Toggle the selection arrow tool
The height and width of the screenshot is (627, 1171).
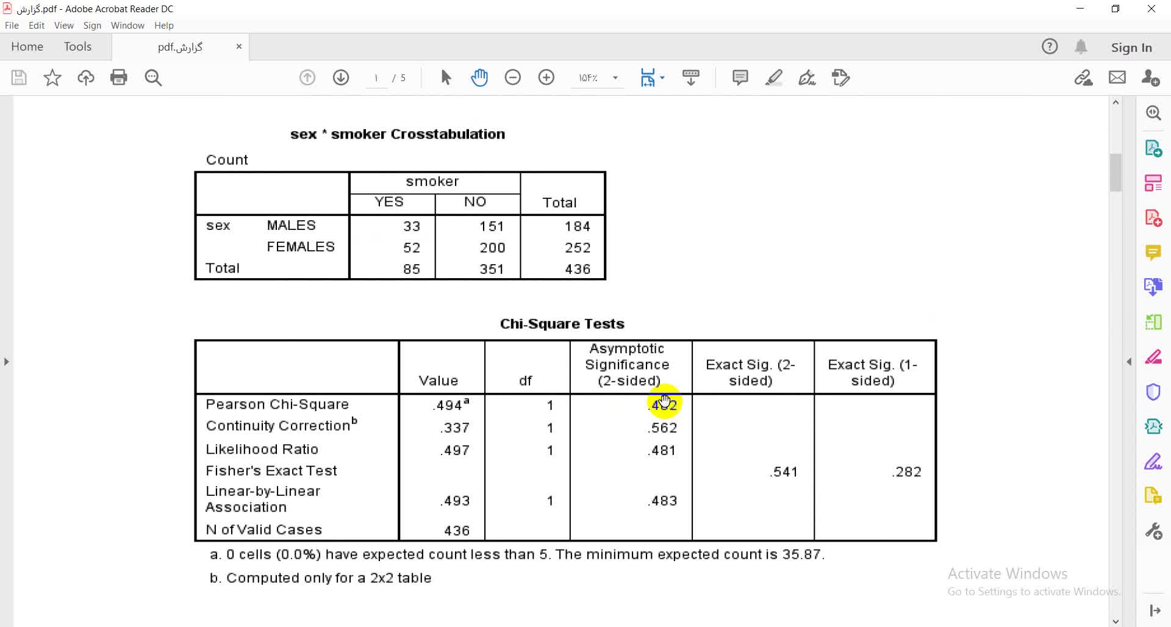click(x=446, y=77)
